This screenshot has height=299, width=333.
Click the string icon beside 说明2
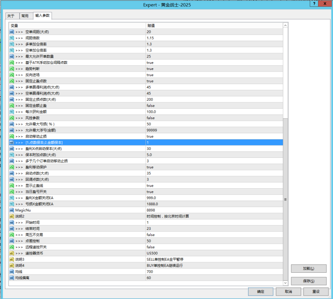click(x=12, y=217)
